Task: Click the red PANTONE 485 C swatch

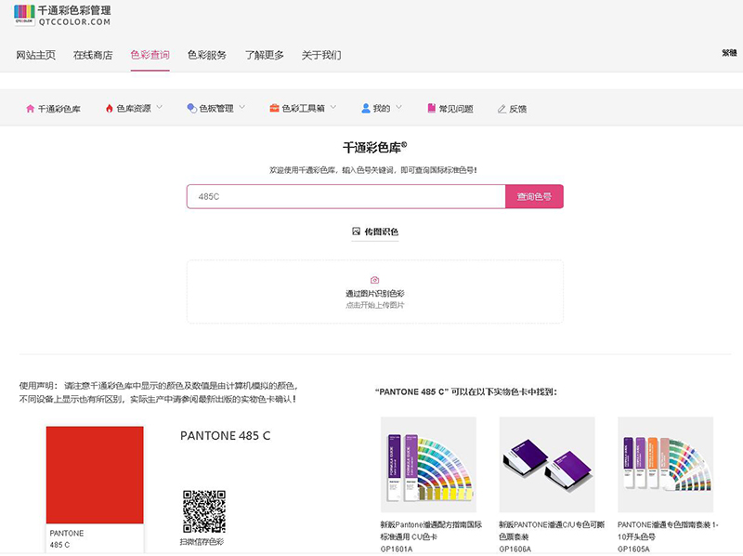Action: click(x=95, y=474)
